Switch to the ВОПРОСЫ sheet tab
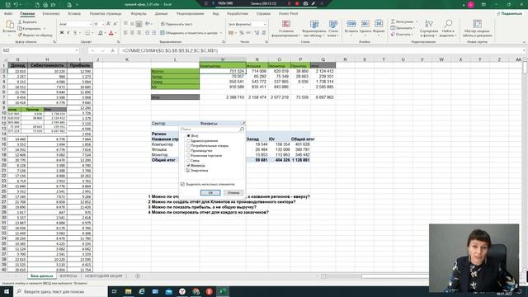Screen dimensions: 528x297 coord(68,276)
